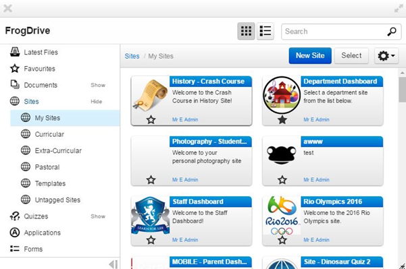Open Quizzes section icon
The width and height of the screenshot is (406, 269).
15,216
